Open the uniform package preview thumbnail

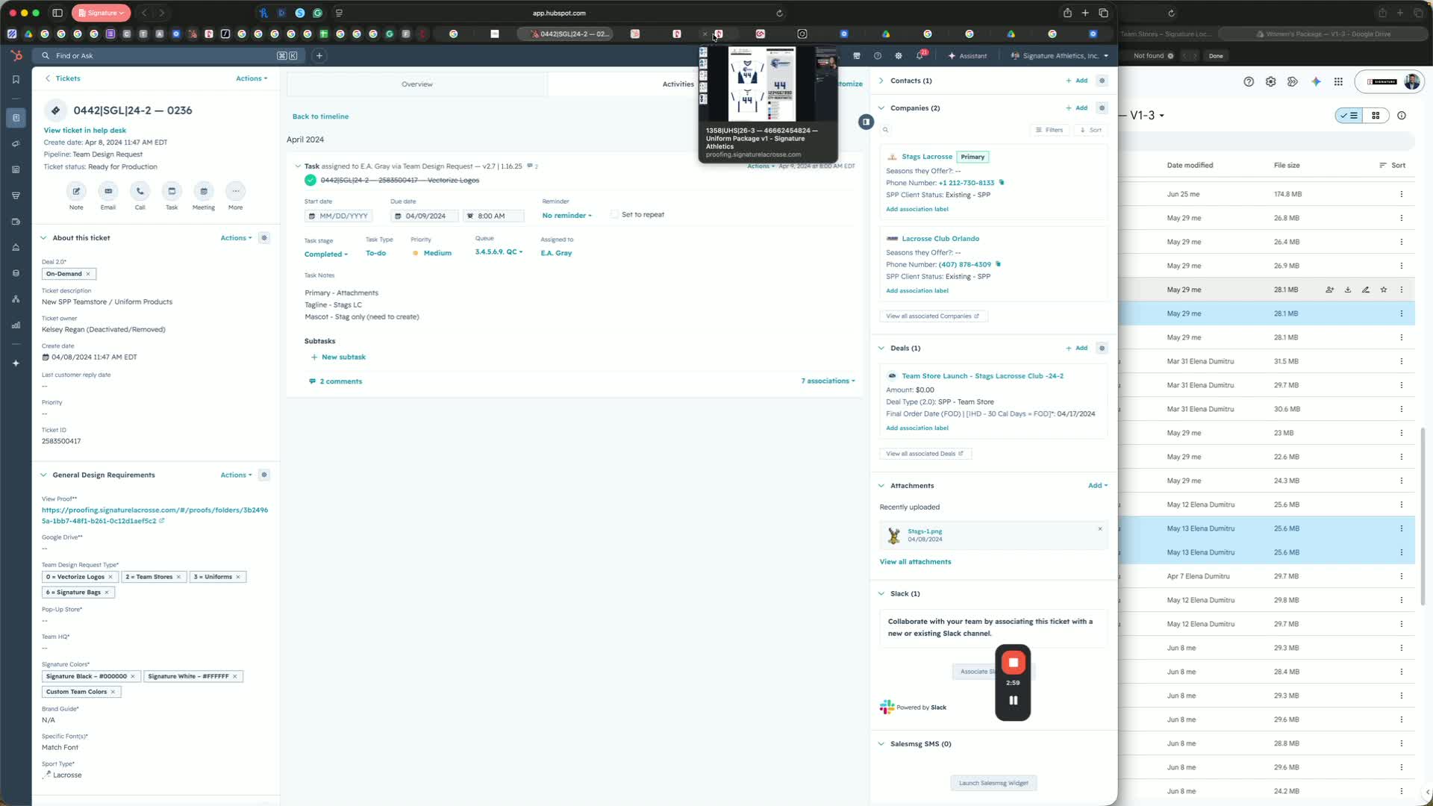[768, 84]
